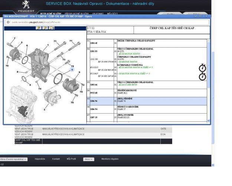Click the lower stopwatch labor-time icon
Screen dimensions: 232x186
[202, 76]
